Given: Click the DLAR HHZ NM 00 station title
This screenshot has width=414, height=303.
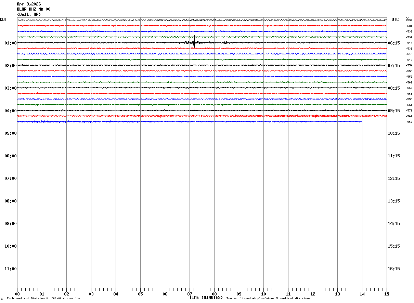Looking at the screenshot, I should coord(34,9).
